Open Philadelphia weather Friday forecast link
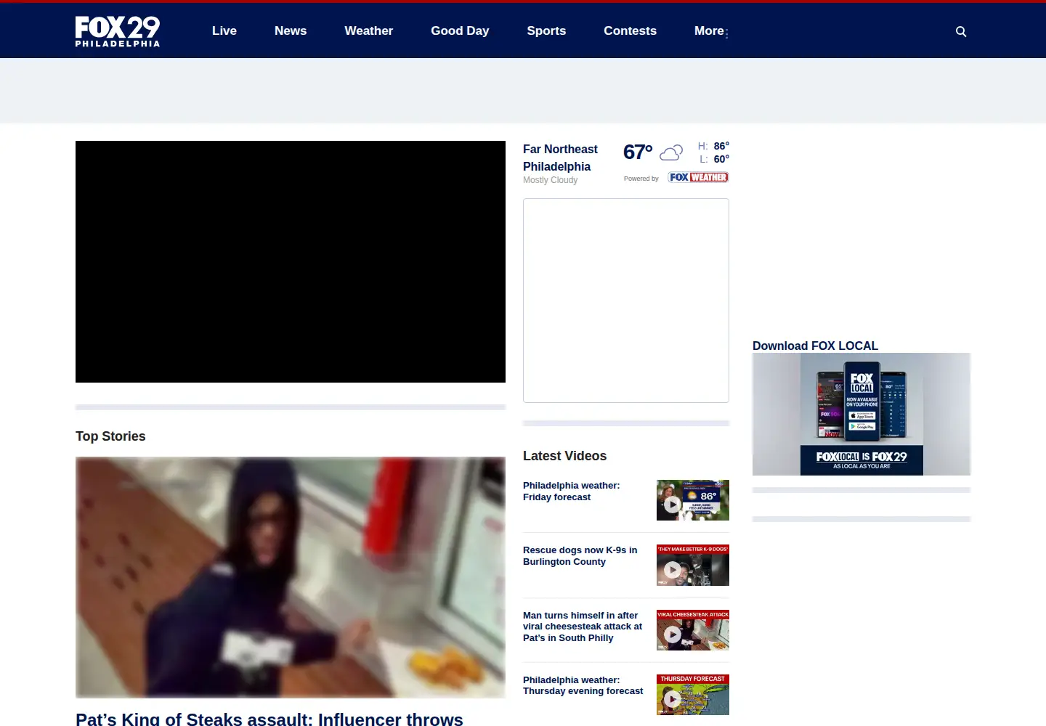1046x726 pixels. [571, 492]
